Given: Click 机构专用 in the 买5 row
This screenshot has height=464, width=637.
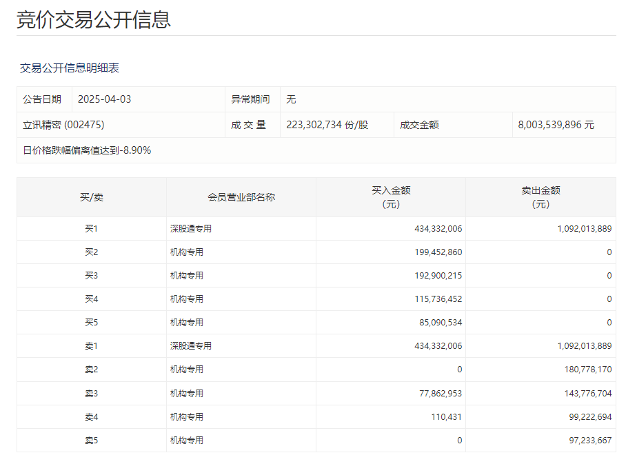Looking at the screenshot, I should coord(187,323).
